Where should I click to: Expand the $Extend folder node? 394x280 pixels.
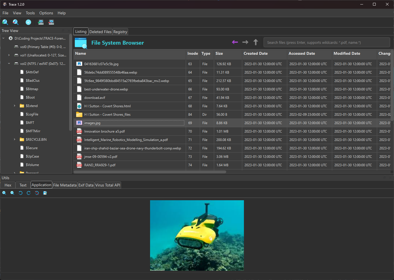coord(15,106)
